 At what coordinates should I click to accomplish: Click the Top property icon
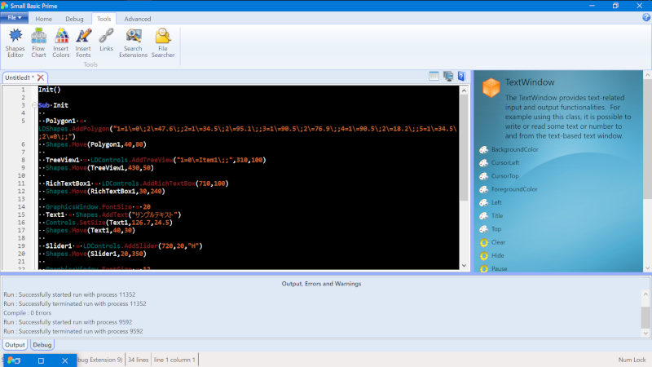(x=483, y=229)
